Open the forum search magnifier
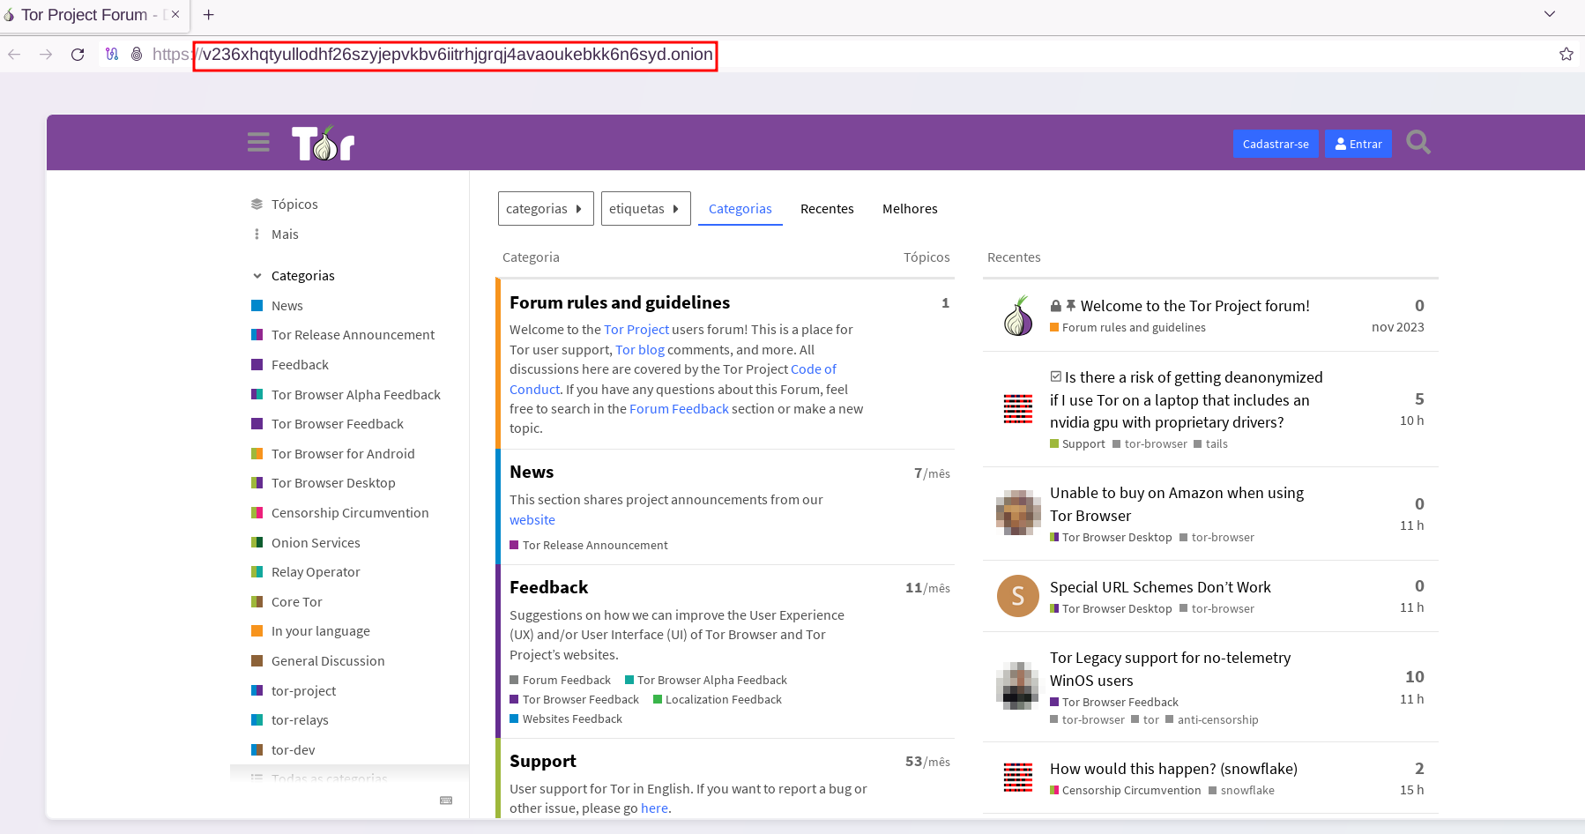The width and height of the screenshot is (1585, 834). 1418,143
